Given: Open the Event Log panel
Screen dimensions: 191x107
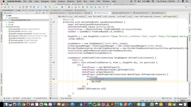Looking at the screenshot, I should pos(167,98).
